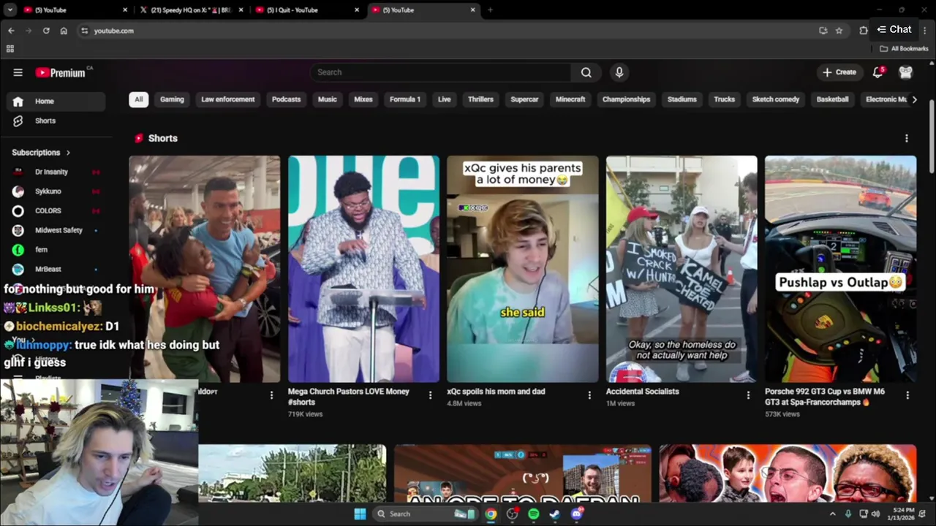Select the Gaming filter chip
936x526 pixels.
pyautogui.click(x=173, y=99)
